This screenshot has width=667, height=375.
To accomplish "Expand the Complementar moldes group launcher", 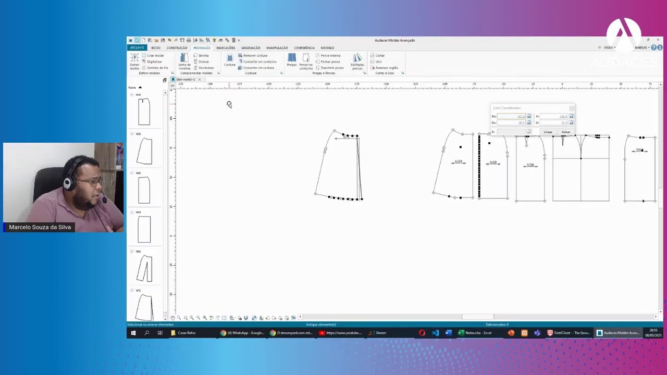I will (x=218, y=73).
